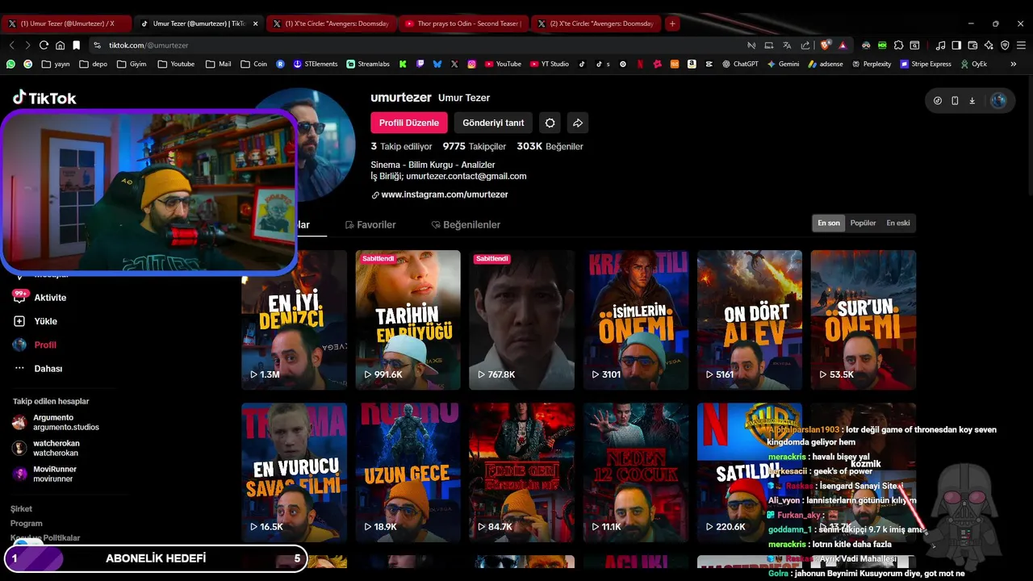Bookmark this page with bookmark icon

[x=76, y=45]
